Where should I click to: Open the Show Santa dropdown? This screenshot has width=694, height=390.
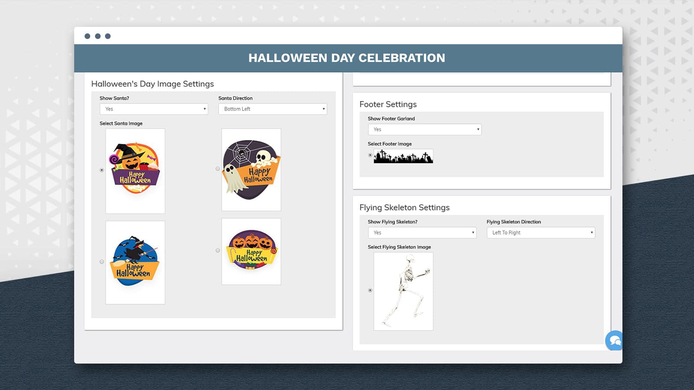click(154, 109)
